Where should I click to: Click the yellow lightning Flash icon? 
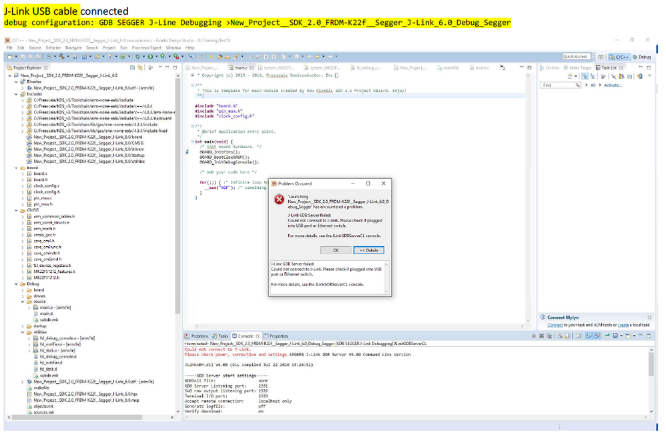[x=210, y=57]
